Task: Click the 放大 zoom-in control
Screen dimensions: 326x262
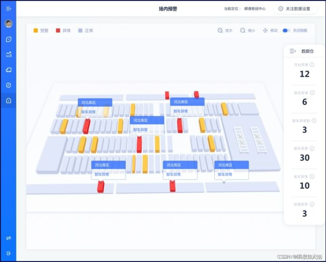Action: pos(225,30)
